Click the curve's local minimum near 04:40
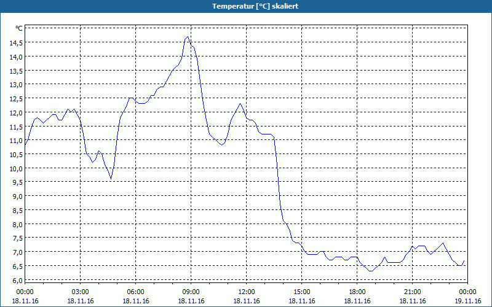This screenshot has height=307, width=492. (x=111, y=179)
